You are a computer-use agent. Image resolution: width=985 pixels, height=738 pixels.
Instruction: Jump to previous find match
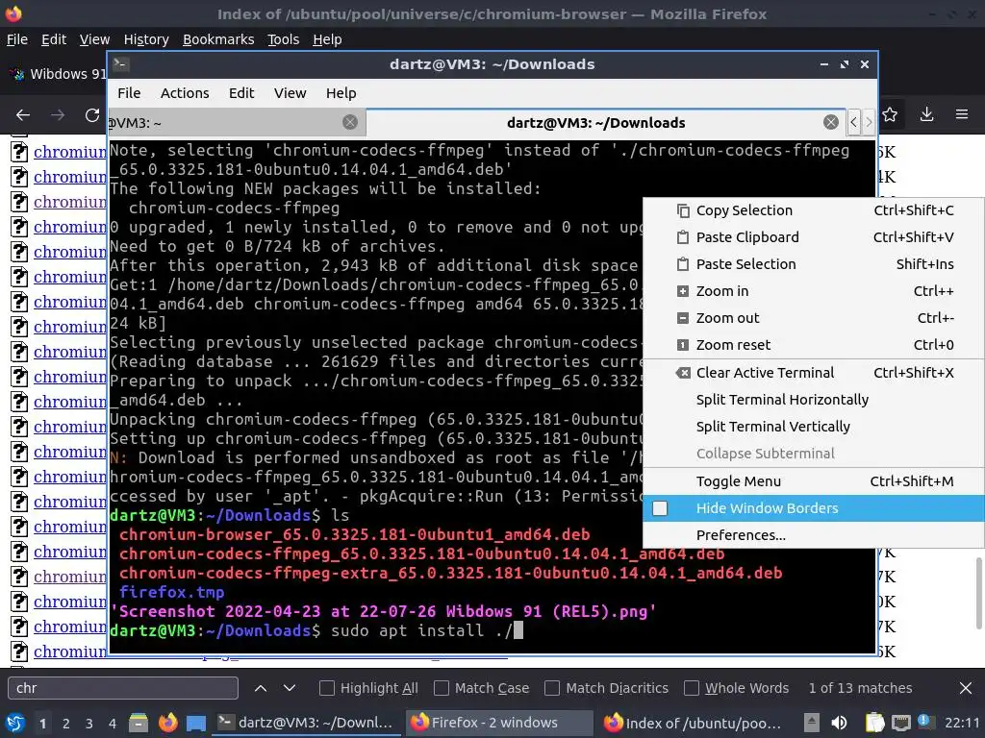261,688
